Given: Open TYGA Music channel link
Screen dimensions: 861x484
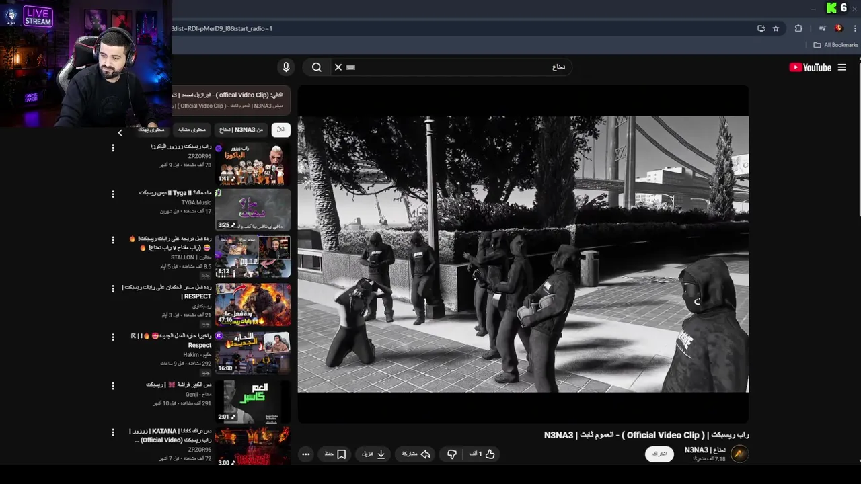Looking at the screenshot, I should 196,202.
